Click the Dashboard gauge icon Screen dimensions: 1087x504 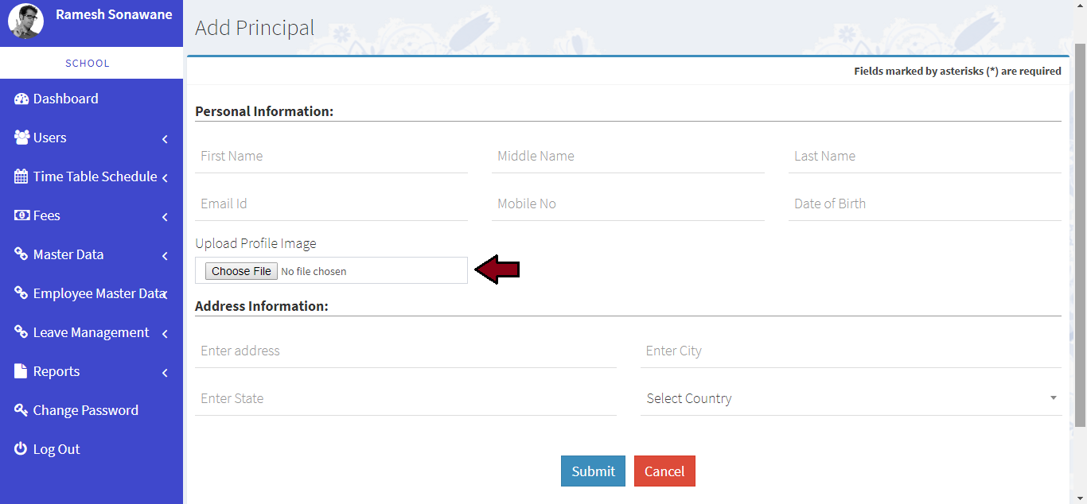[x=21, y=99]
